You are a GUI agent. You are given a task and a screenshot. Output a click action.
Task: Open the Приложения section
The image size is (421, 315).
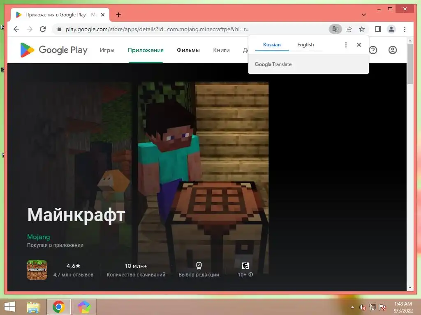[146, 50]
